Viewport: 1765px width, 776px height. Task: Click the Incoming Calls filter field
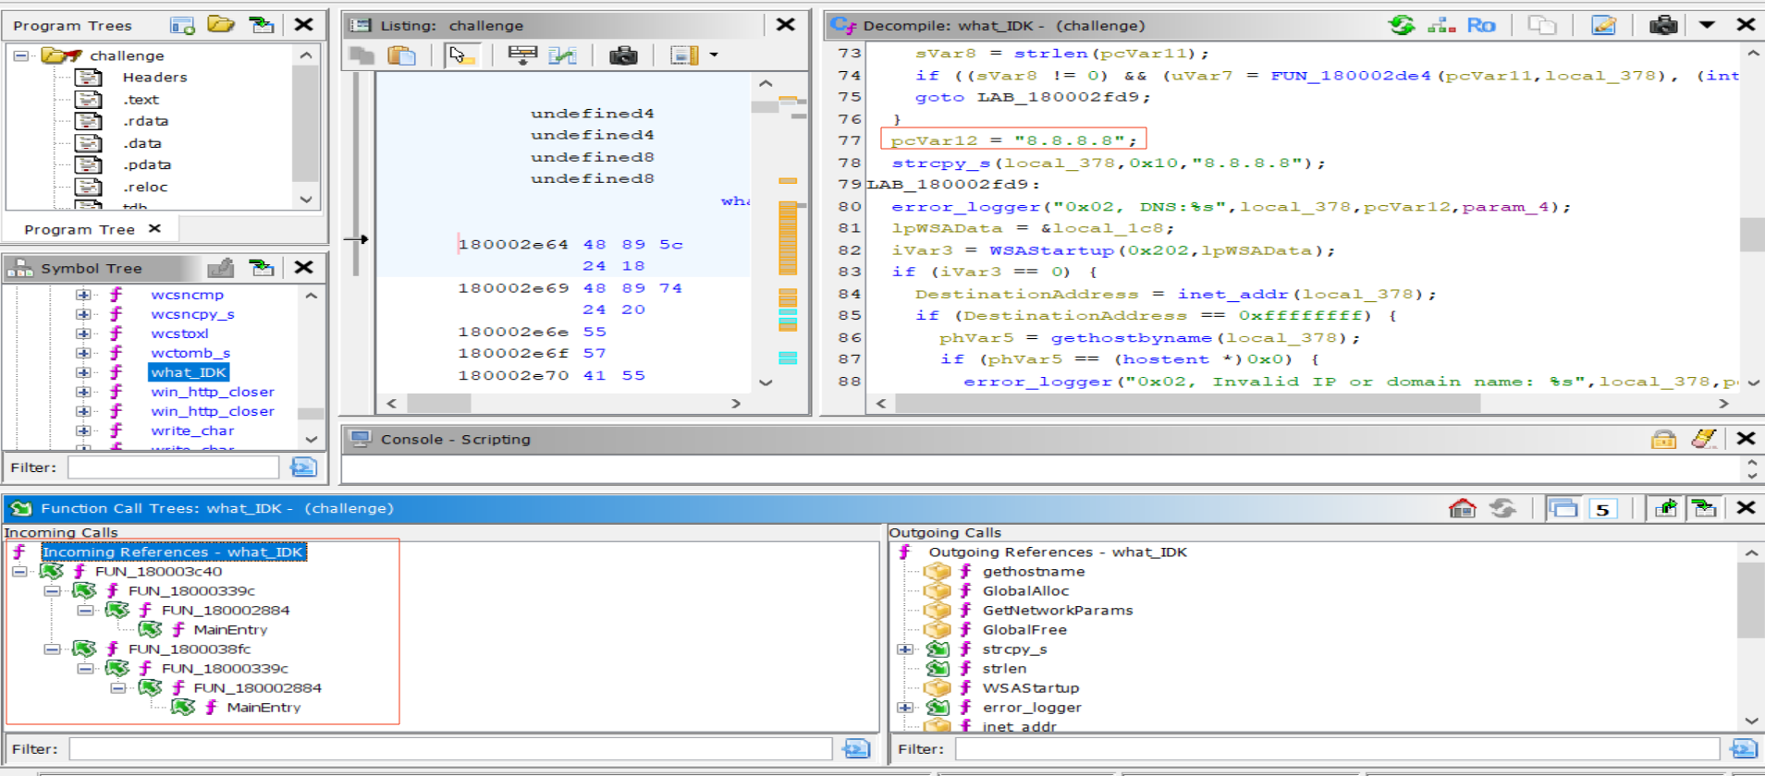click(x=450, y=749)
